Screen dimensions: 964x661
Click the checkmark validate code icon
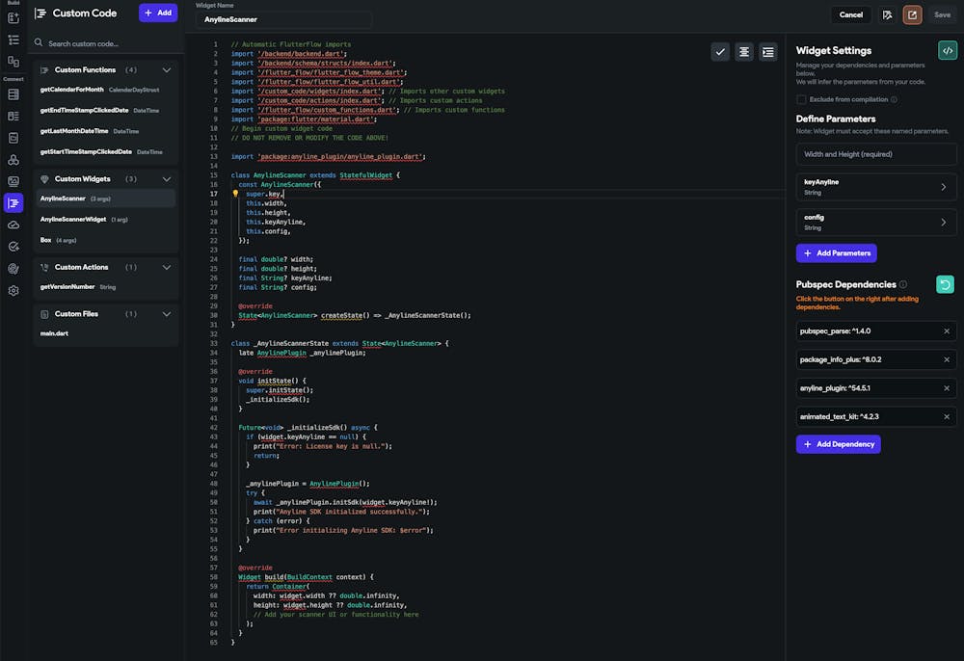point(720,52)
